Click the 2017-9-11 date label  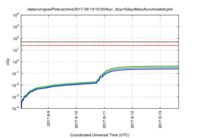104,120
